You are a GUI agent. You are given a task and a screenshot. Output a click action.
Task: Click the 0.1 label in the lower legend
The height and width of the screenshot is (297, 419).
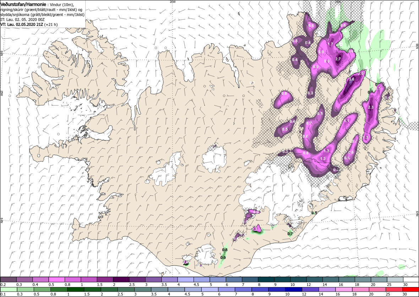[3, 295]
